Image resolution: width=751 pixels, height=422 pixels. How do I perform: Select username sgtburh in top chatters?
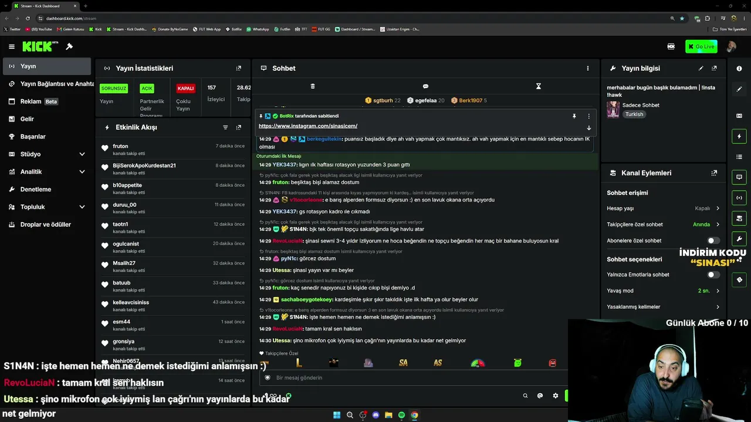(x=383, y=100)
